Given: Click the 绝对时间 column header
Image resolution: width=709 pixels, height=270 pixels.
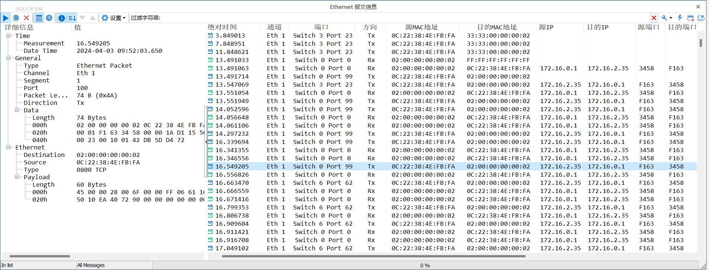Looking at the screenshot, I should click(233, 27).
